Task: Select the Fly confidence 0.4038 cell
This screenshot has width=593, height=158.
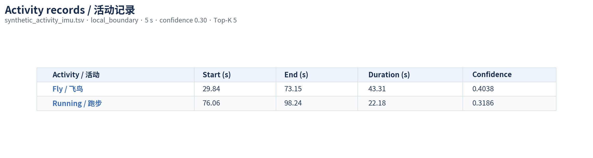Action: click(x=509, y=89)
